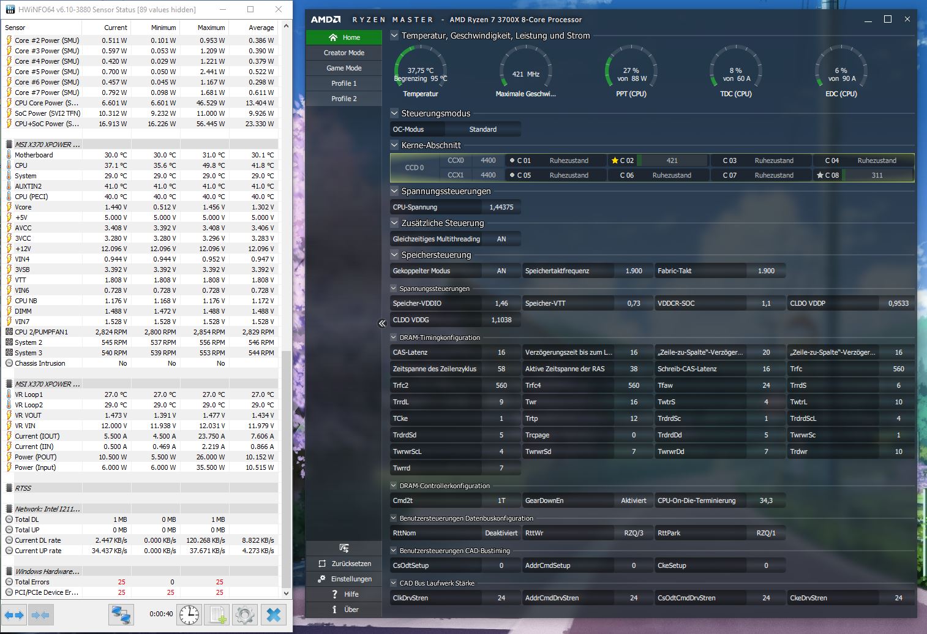
Task: Click the EDC (CPU) gauge dial
Action: pos(841,71)
